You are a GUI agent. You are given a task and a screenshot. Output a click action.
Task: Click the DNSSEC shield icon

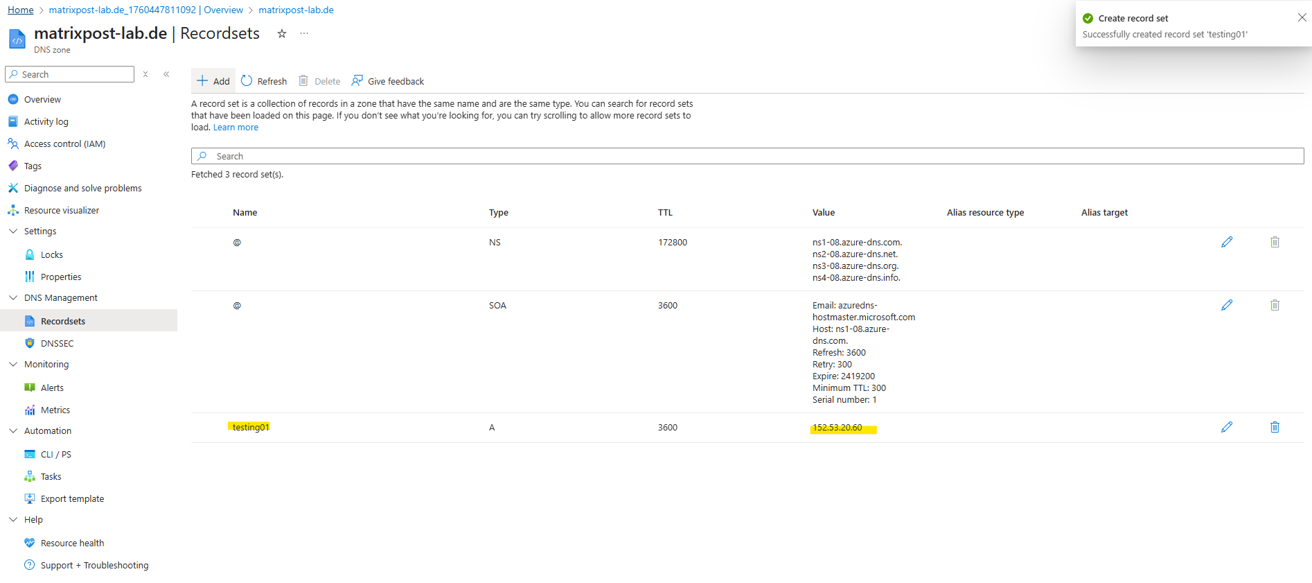click(x=30, y=343)
